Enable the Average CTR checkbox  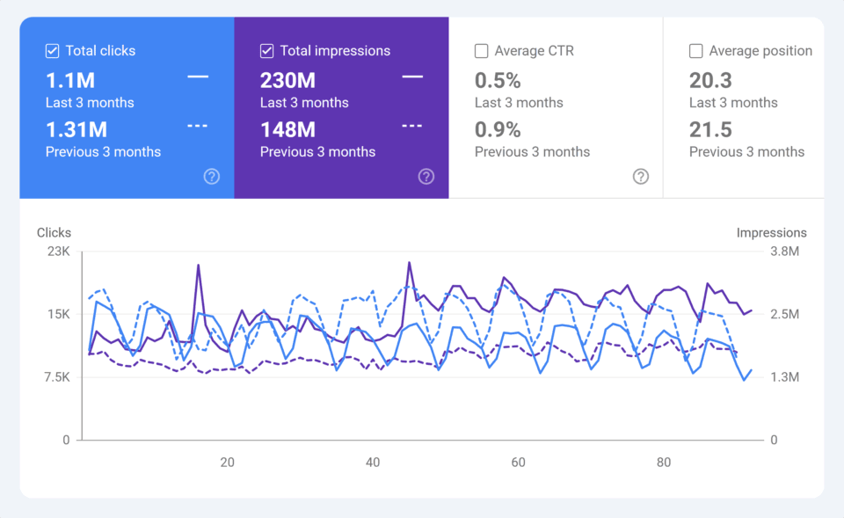coord(482,51)
